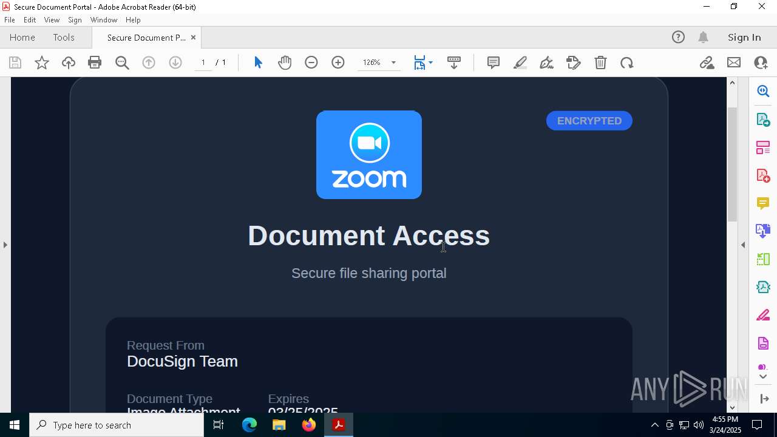Open the Edit menu
The height and width of the screenshot is (437, 777).
pos(30,19)
